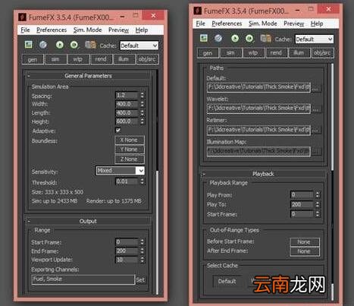Click continue simulation icon in left window toolbar
This screenshot has height=306, width=354.
pos(74,45)
